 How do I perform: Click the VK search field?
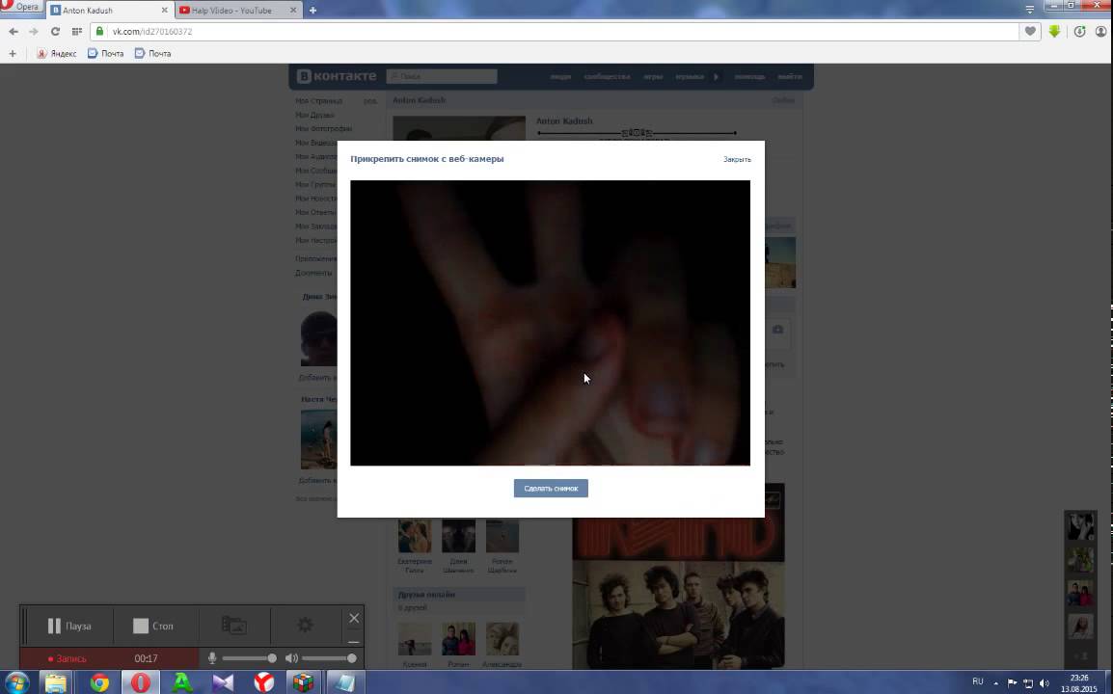click(x=442, y=76)
